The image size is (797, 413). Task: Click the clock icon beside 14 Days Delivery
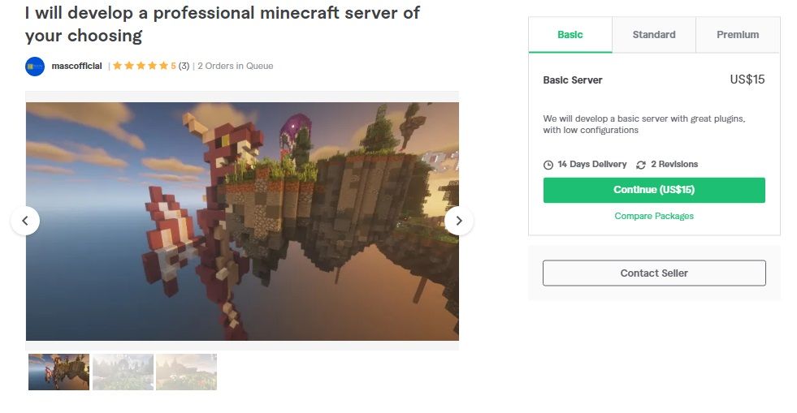click(548, 165)
